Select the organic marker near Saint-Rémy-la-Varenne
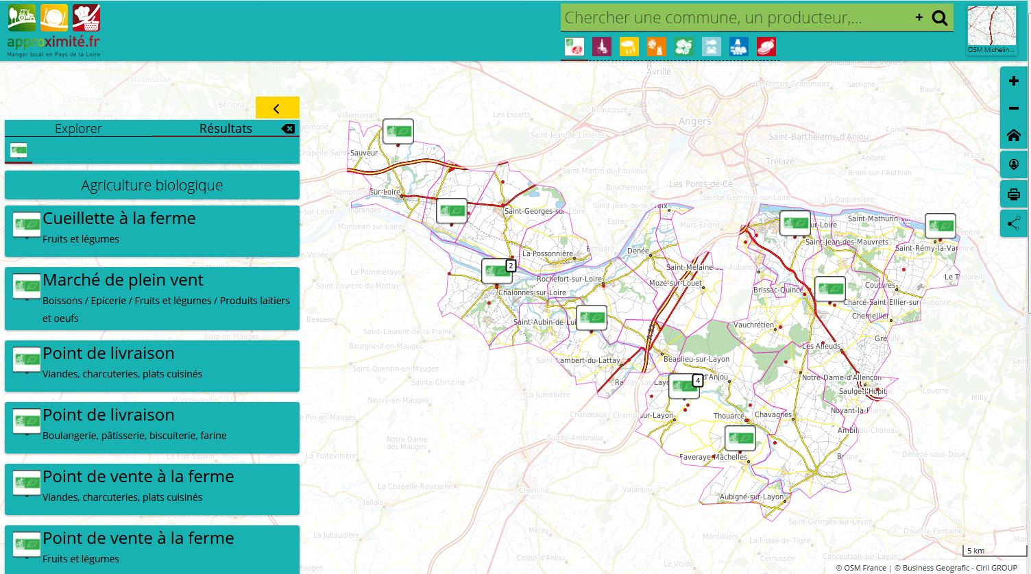The image size is (1031, 574). coord(941,225)
